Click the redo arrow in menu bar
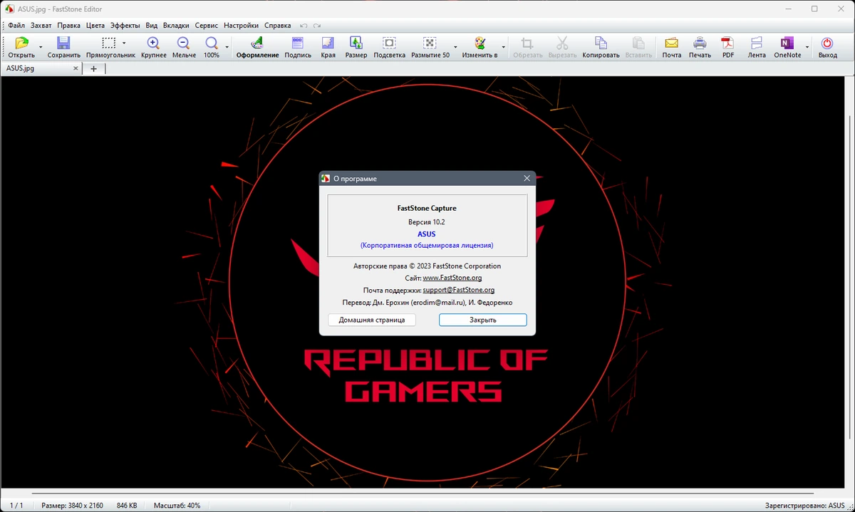The height and width of the screenshot is (512, 855). coord(316,26)
